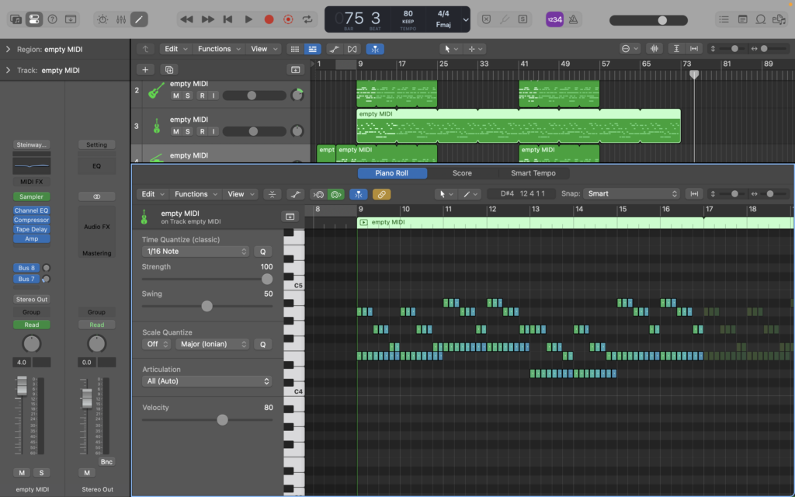
Task: Solo track 3 using the S button
Action: 189,131
